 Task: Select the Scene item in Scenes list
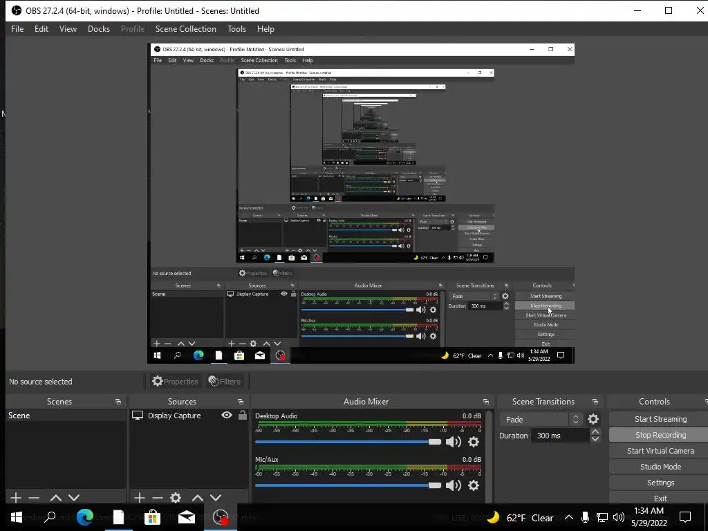66,416
